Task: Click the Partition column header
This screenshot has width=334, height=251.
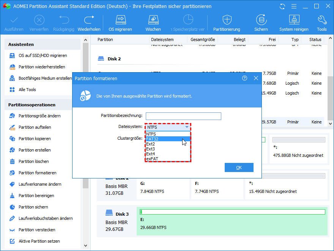Action: [105, 39]
